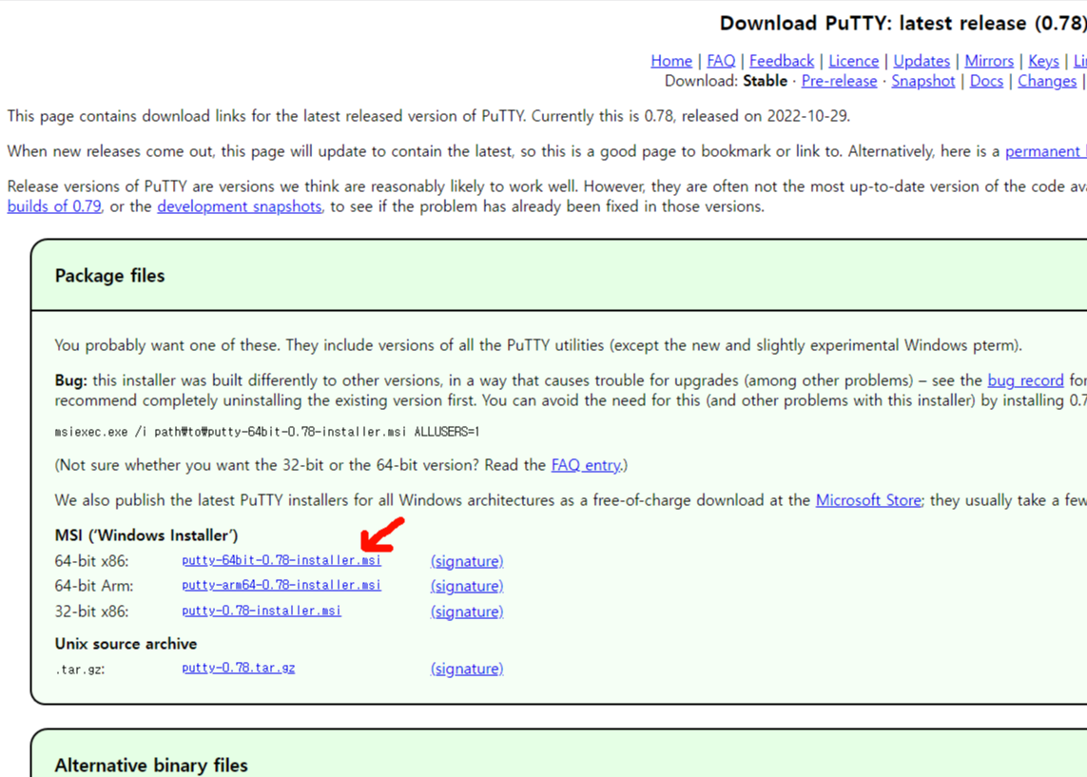Viewport: 1087px width, 777px height.
Task: Open the Snapshot download link
Action: (922, 81)
